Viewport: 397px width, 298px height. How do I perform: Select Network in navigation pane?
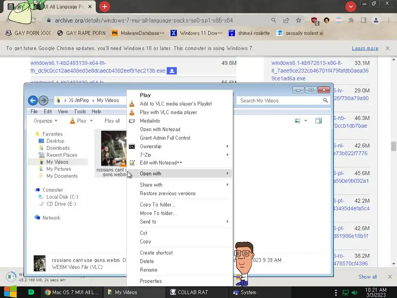pos(52,218)
